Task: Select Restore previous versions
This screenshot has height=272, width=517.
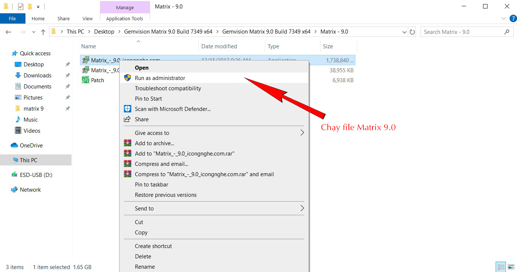Action: coord(214,195)
